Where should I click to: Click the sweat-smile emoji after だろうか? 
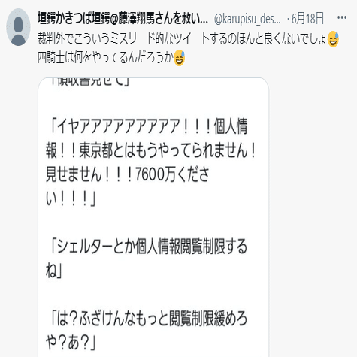click(179, 58)
